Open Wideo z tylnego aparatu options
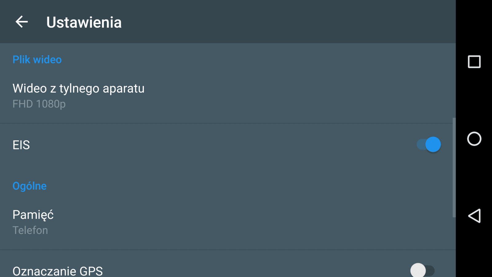The image size is (492, 277). [228, 96]
